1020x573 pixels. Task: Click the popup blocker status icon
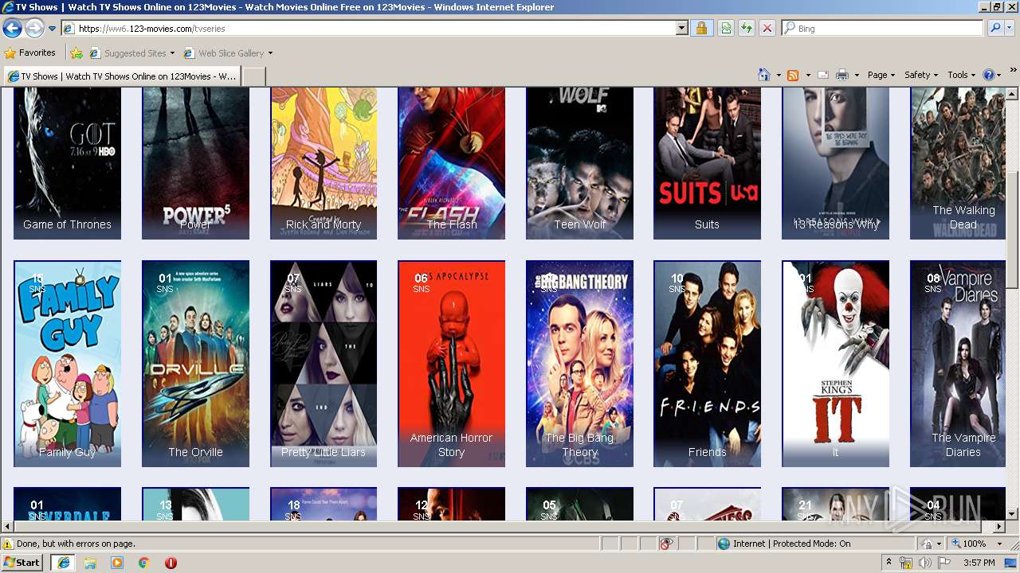coord(666,544)
